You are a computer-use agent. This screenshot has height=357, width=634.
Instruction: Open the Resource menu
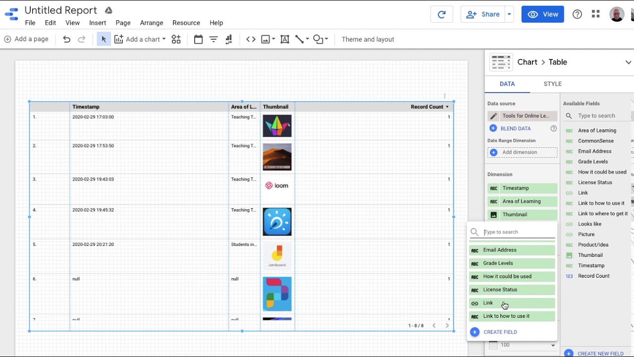(x=186, y=23)
